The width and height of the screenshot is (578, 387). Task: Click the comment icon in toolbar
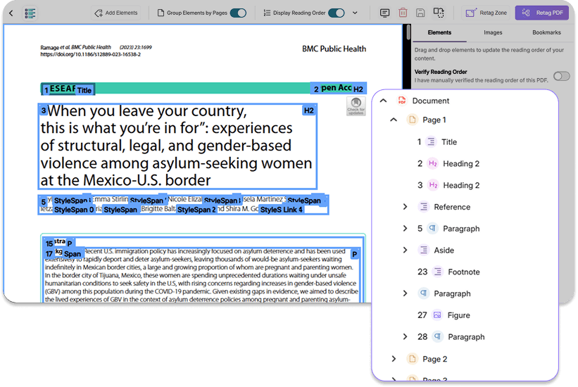point(384,13)
